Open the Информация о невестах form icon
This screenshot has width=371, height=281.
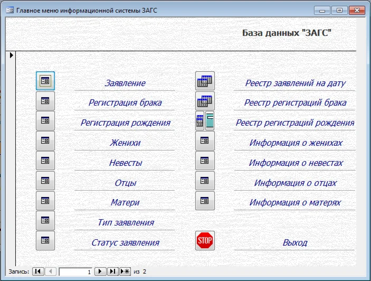205,161
